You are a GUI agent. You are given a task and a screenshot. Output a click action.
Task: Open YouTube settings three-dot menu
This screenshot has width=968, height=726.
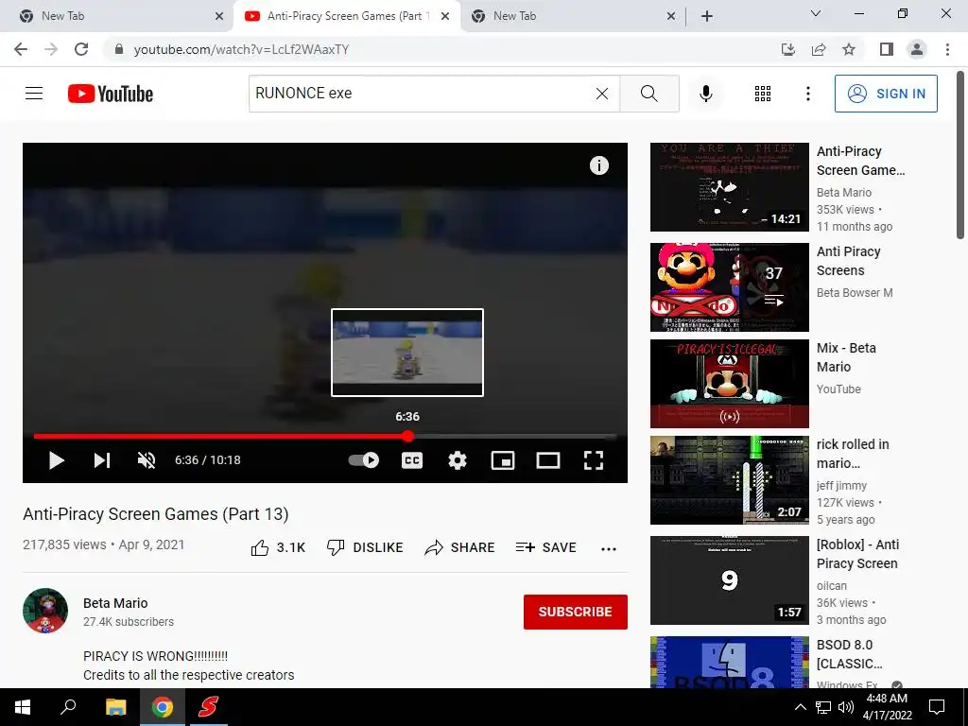click(x=807, y=94)
